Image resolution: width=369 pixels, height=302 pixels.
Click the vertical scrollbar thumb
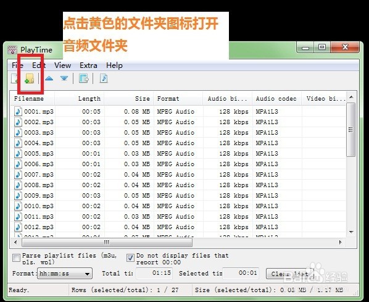point(351,130)
